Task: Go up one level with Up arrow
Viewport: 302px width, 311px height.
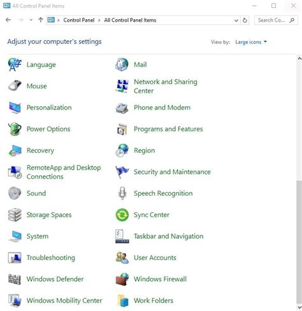Action: [41, 20]
